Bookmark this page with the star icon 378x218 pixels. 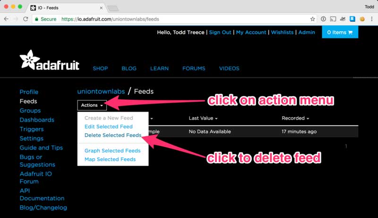click(x=312, y=19)
